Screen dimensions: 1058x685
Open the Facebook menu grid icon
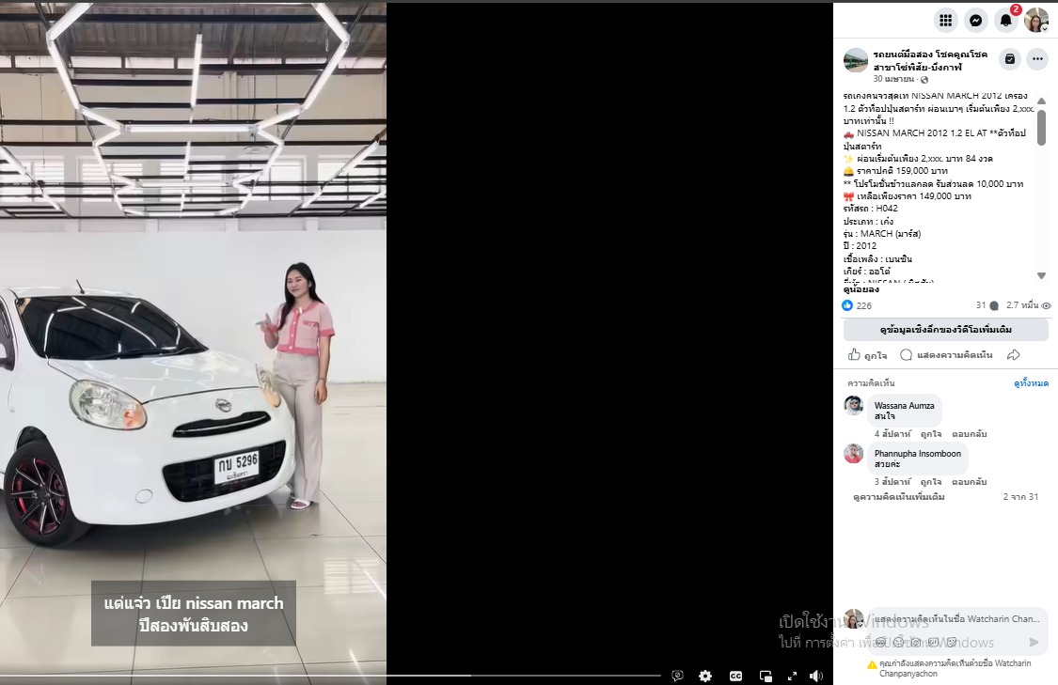[946, 21]
